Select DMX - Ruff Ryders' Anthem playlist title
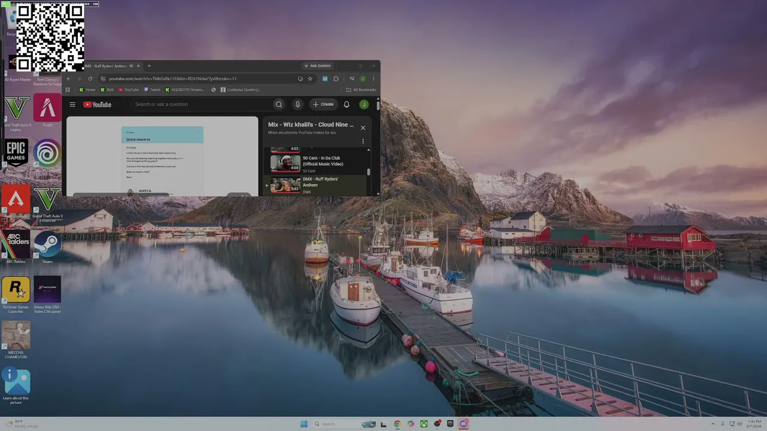 [x=321, y=182]
